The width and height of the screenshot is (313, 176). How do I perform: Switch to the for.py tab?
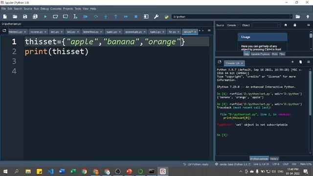point(172,32)
